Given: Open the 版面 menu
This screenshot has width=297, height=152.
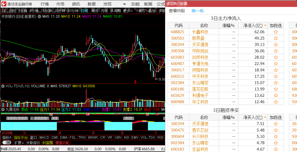Looking at the screenshot, I should pyautogui.click(x=148, y=4).
